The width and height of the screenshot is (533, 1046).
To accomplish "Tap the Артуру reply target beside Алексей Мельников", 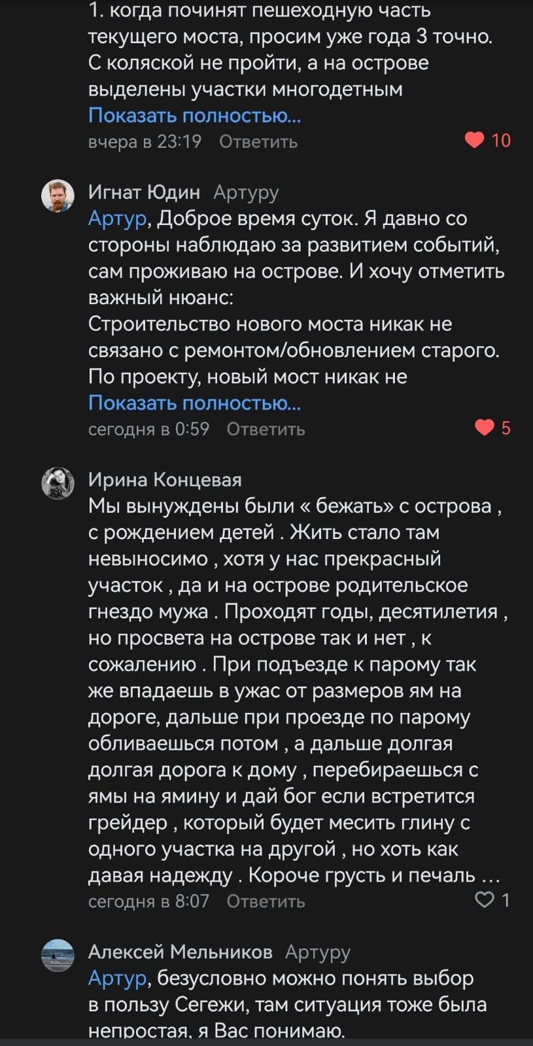I will (x=318, y=952).
